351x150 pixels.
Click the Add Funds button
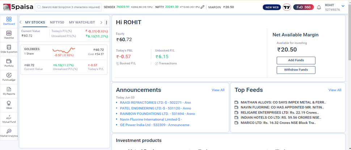tap(296, 60)
